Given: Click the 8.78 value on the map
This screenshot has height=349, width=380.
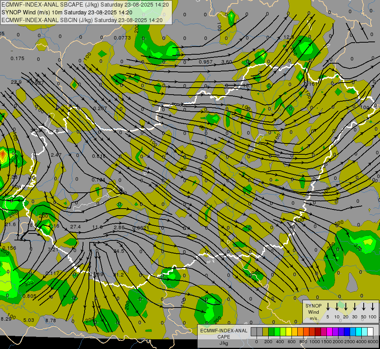Looking at the screenshot, I should (x=50, y=320).
